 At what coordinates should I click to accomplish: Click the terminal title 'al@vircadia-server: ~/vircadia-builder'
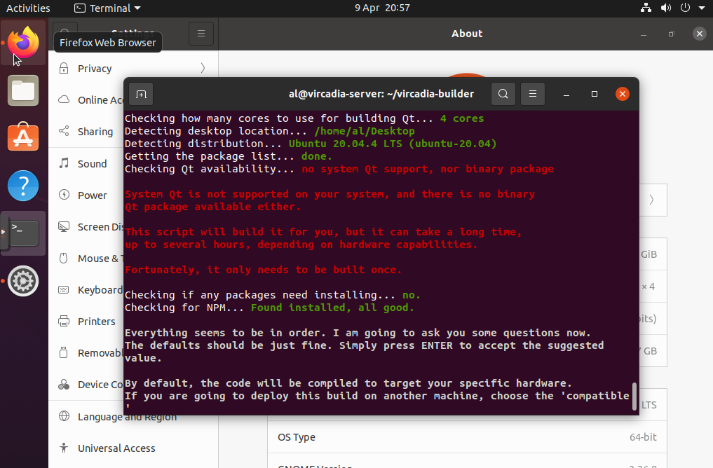click(381, 94)
